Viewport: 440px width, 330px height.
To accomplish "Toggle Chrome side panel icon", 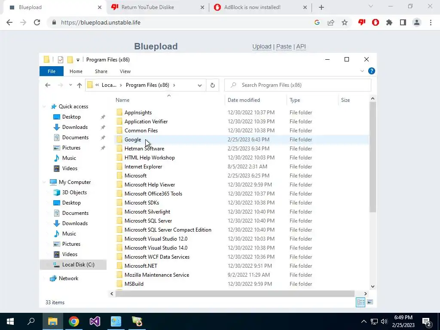I will tap(403, 22).
